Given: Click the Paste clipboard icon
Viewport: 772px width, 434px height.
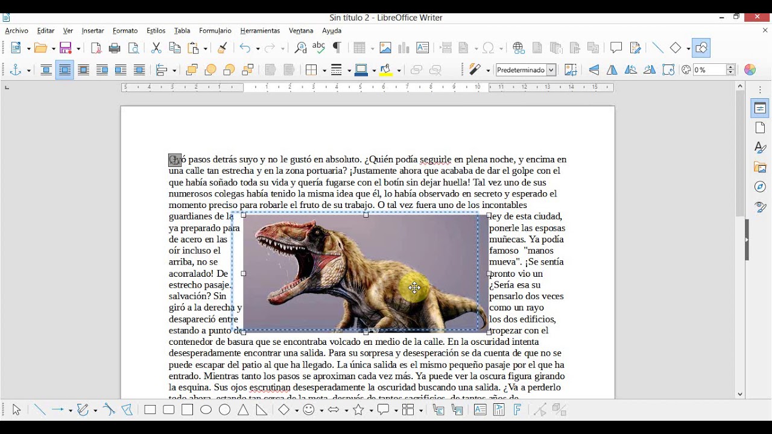Looking at the screenshot, I should (194, 48).
